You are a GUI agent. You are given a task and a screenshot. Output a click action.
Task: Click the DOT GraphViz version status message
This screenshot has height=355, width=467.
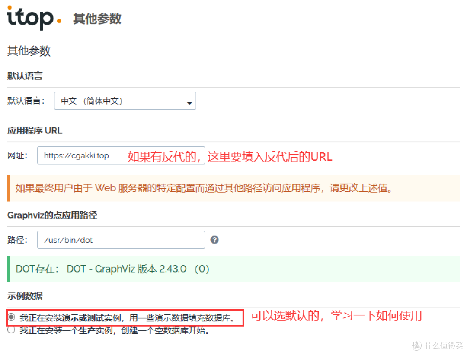tap(233, 269)
